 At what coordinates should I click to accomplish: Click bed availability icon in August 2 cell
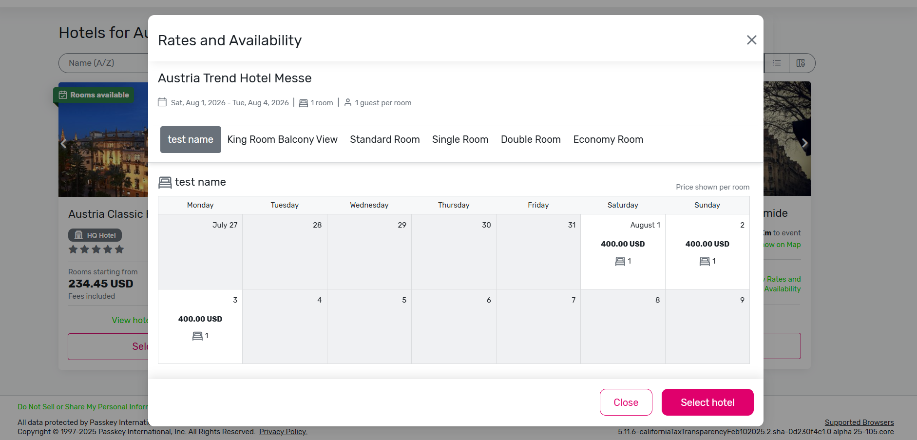click(x=705, y=261)
